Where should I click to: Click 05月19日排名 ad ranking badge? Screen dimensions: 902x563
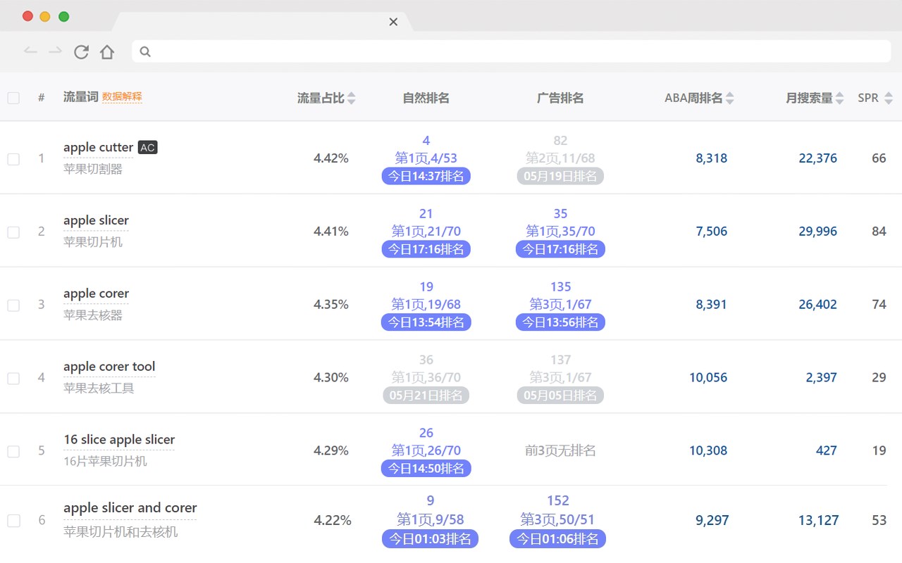click(560, 176)
